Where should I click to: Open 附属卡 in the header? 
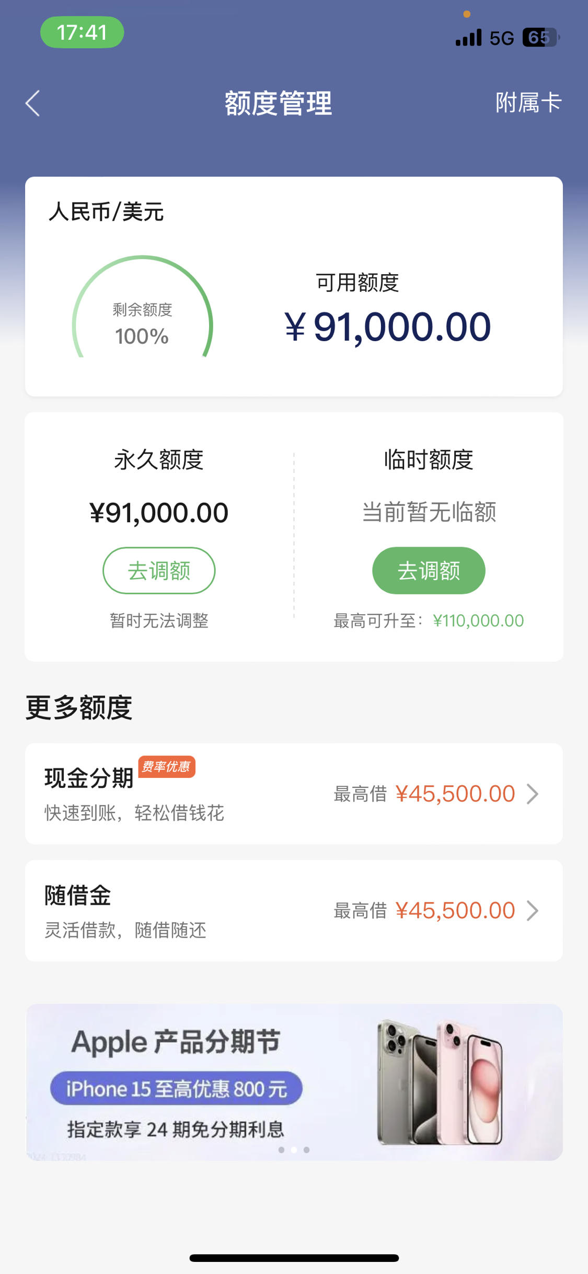click(528, 103)
